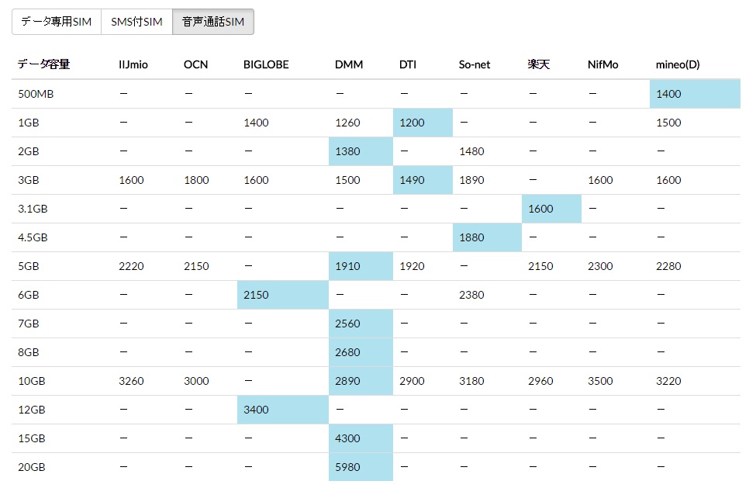
Task: Click OCN 2150 in 5GB row
Action: [x=196, y=266]
